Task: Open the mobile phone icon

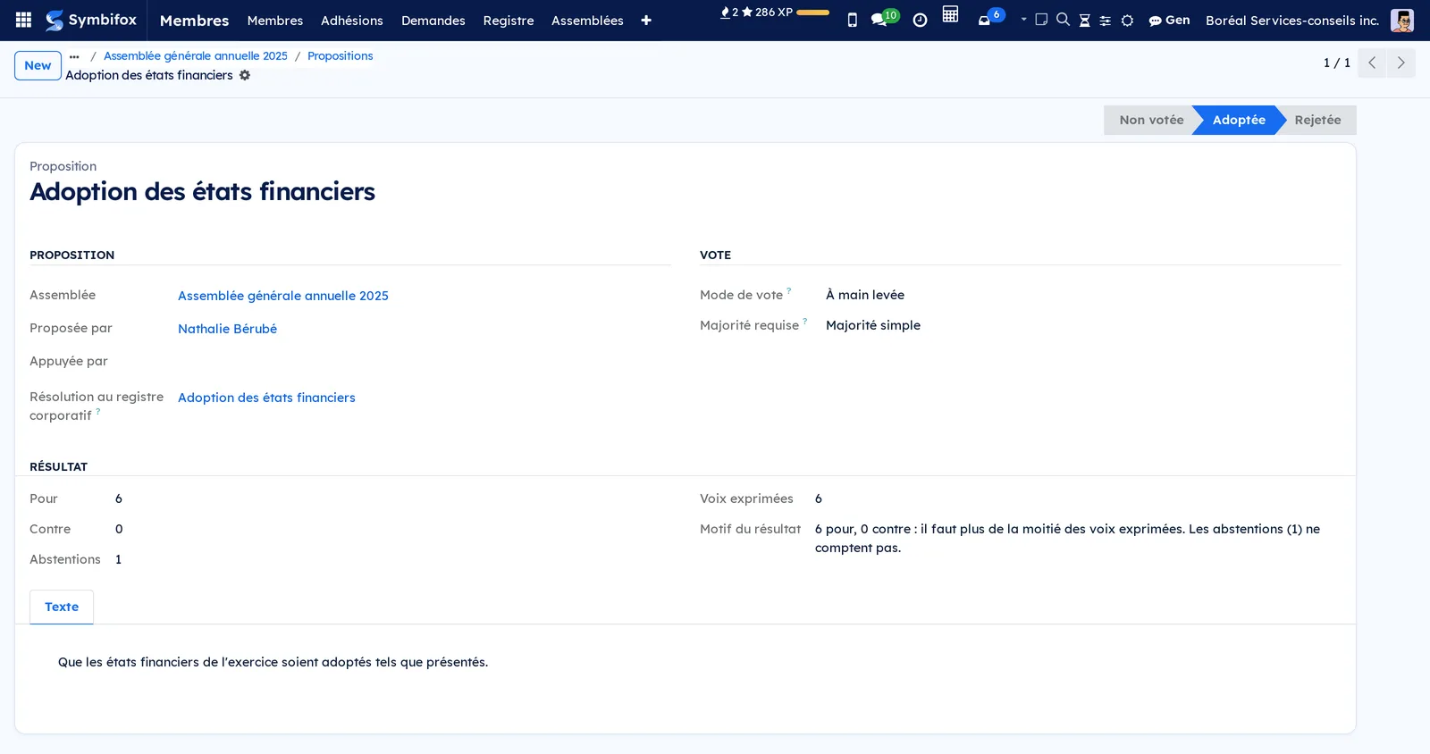Action: point(852,20)
